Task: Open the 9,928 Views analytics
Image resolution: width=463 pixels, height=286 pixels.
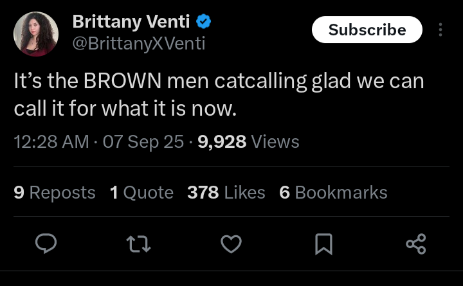Action: (x=248, y=141)
